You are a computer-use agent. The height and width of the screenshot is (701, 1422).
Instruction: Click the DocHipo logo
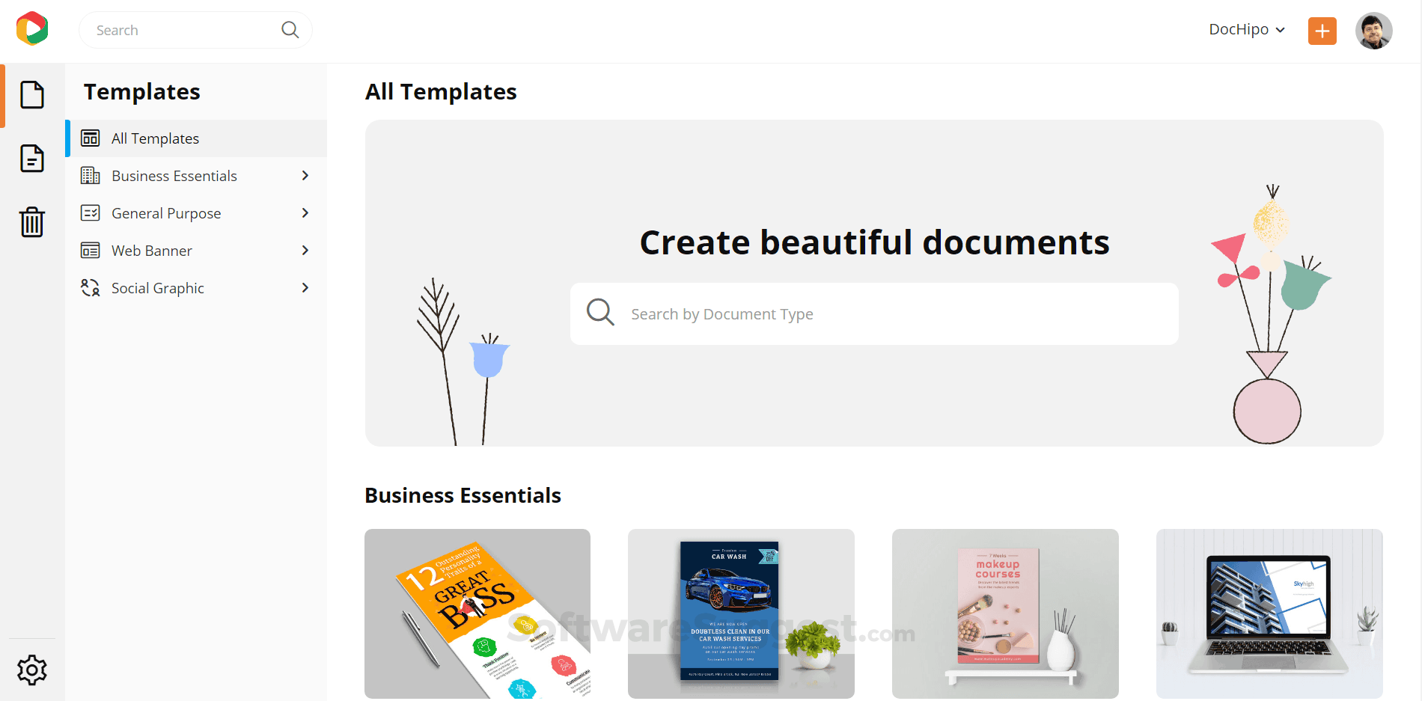coord(31,29)
